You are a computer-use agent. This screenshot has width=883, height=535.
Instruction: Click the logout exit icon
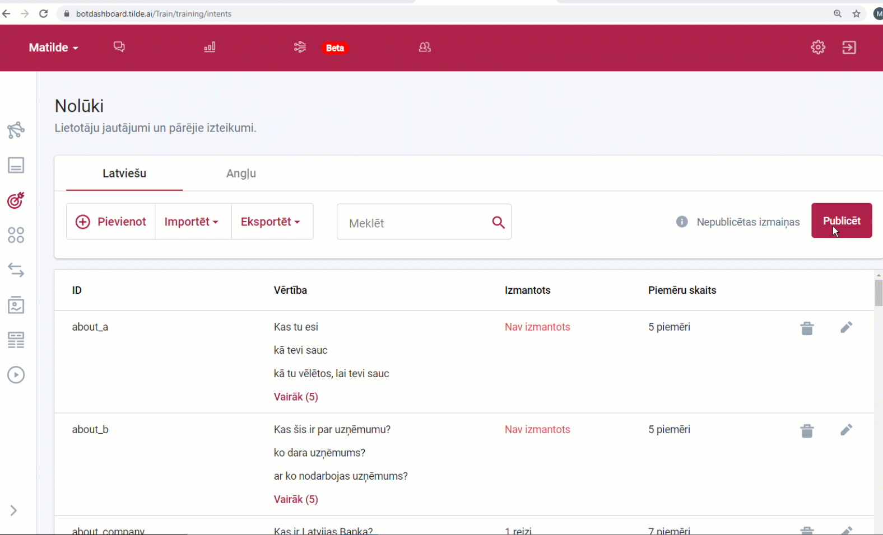click(x=849, y=48)
